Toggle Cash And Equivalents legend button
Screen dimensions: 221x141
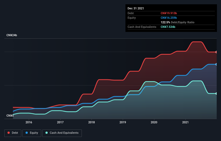tap(62, 133)
